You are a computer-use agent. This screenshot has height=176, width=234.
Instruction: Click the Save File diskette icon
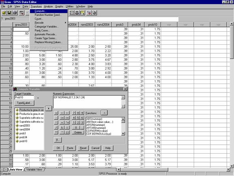pyautogui.click(x=9, y=13)
